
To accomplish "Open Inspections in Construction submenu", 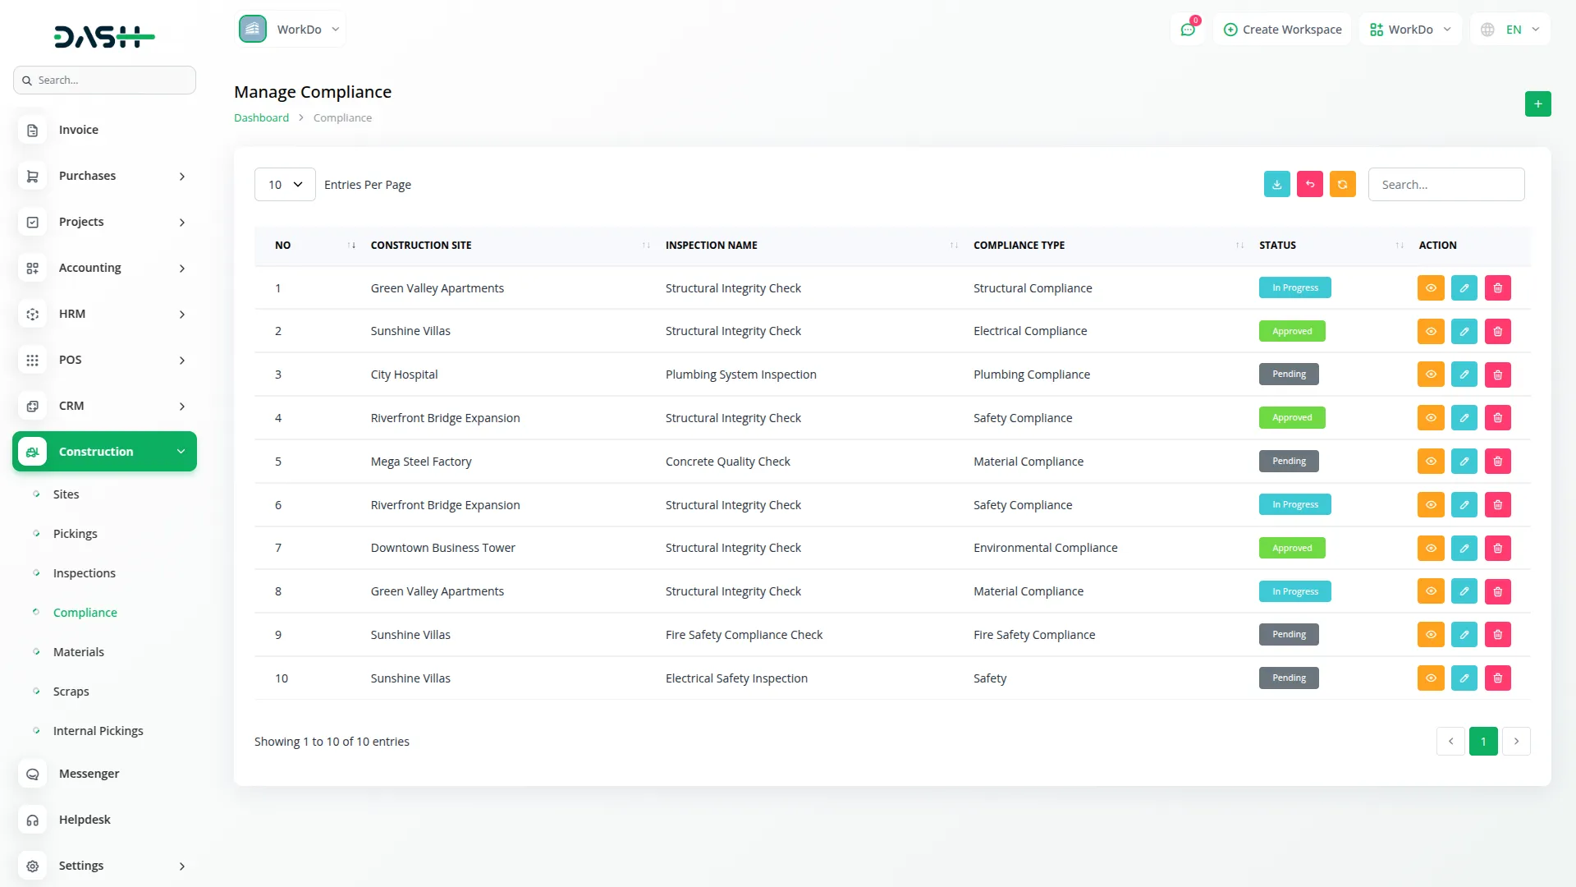I will point(84,573).
